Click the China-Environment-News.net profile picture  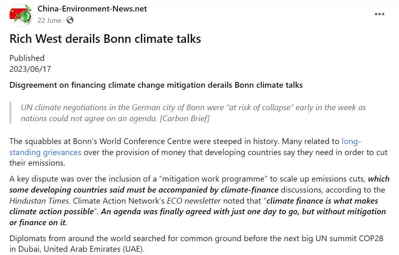tap(21, 15)
